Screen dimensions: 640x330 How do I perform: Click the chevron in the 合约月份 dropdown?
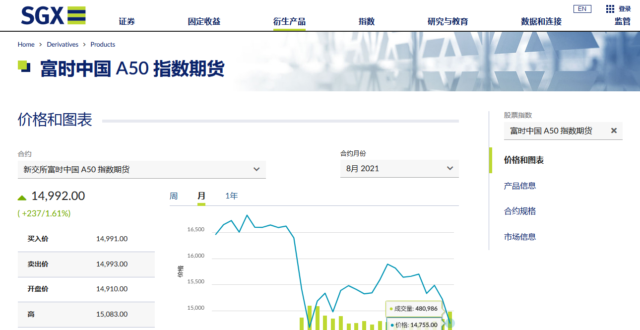coord(450,168)
